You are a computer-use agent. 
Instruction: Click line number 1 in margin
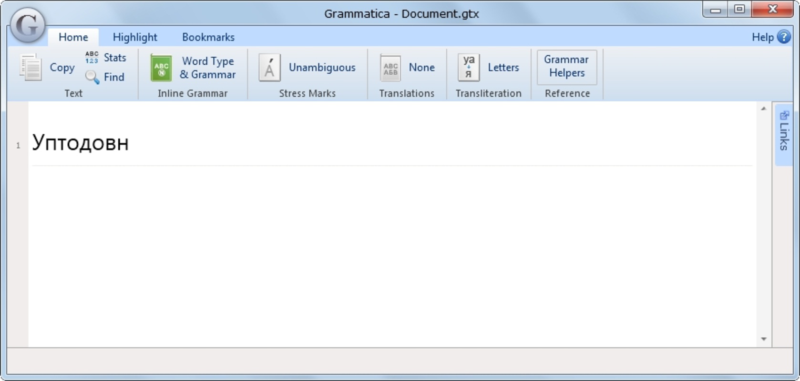(18, 146)
